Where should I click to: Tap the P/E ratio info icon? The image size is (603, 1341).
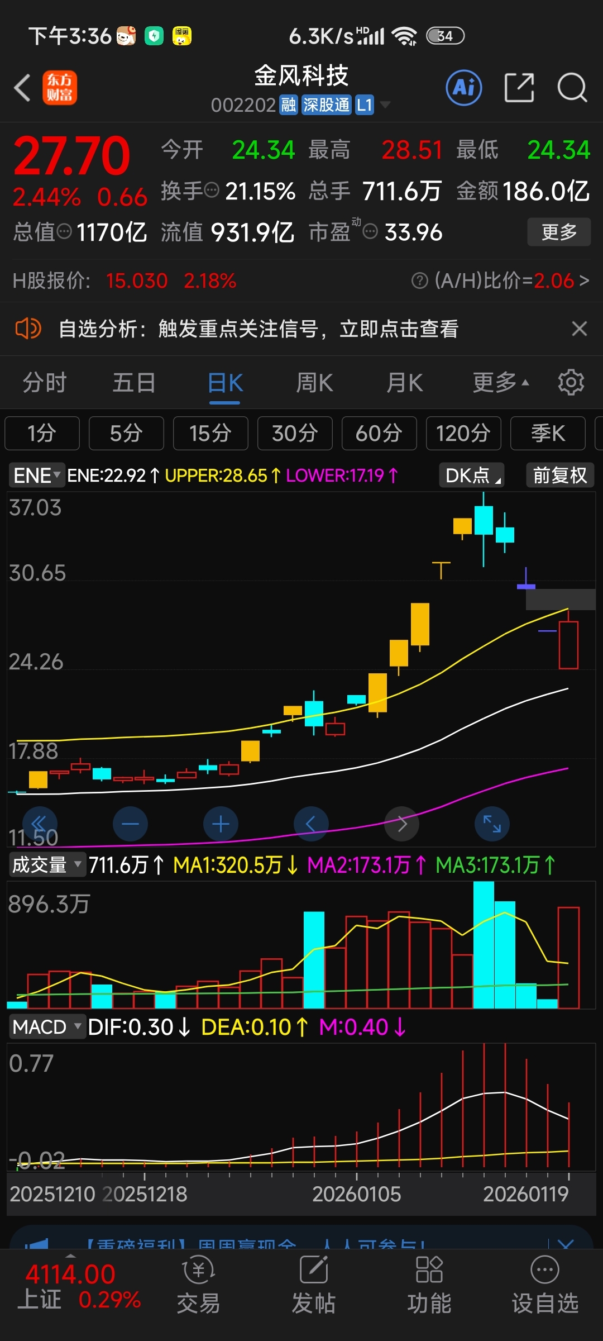370,231
